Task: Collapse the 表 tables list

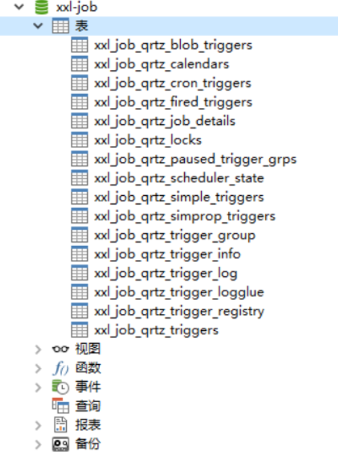Action: click(38, 26)
